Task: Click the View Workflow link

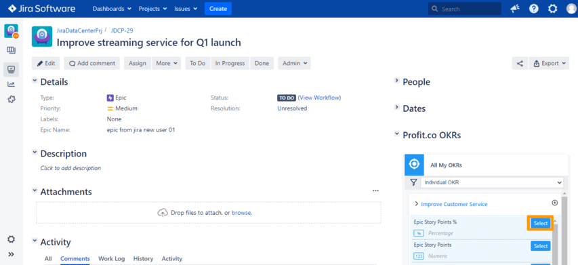Action: point(319,98)
